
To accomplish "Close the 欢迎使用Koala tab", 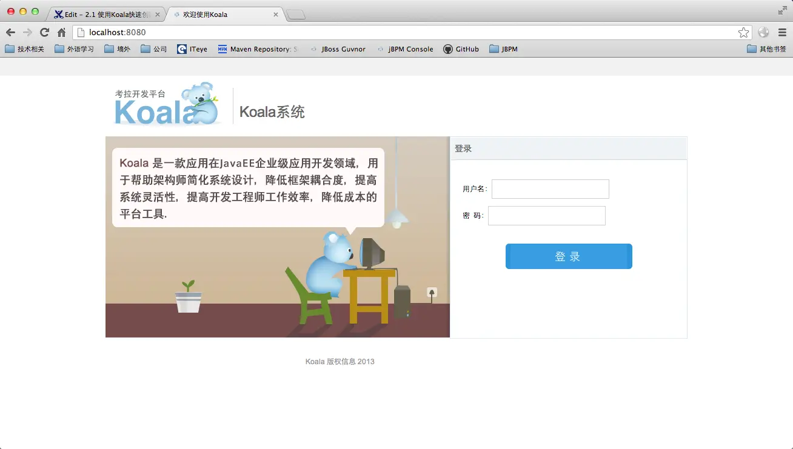I will (x=276, y=15).
